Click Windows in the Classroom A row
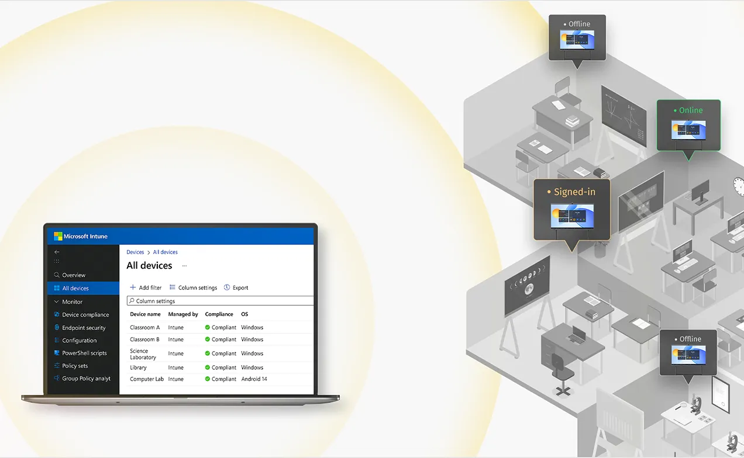Viewport: 744px width, 458px height. (252, 328)
